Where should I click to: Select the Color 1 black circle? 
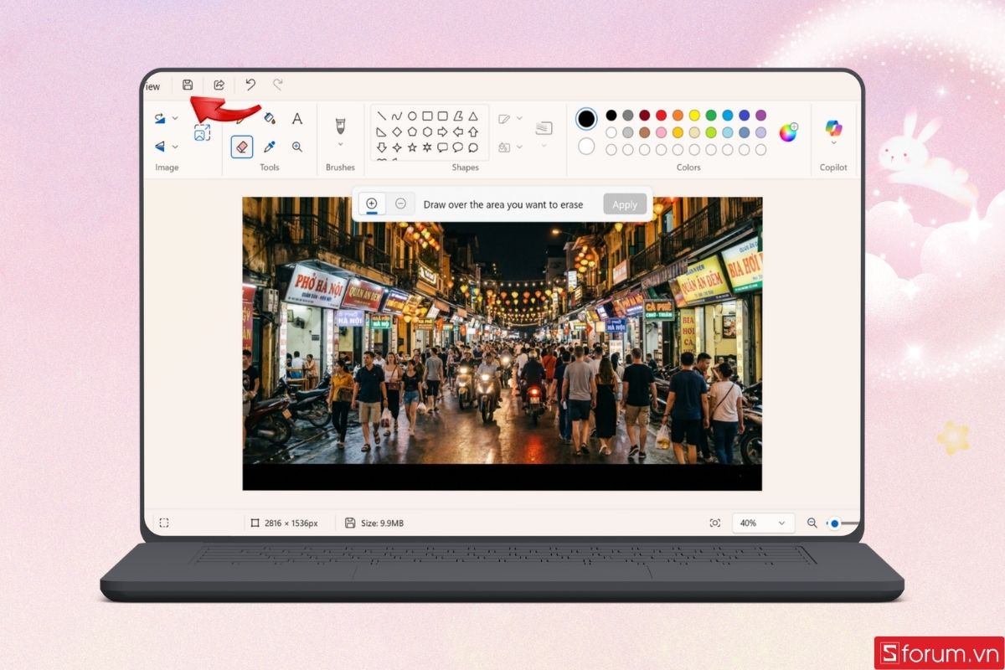(x=586, y=119)
